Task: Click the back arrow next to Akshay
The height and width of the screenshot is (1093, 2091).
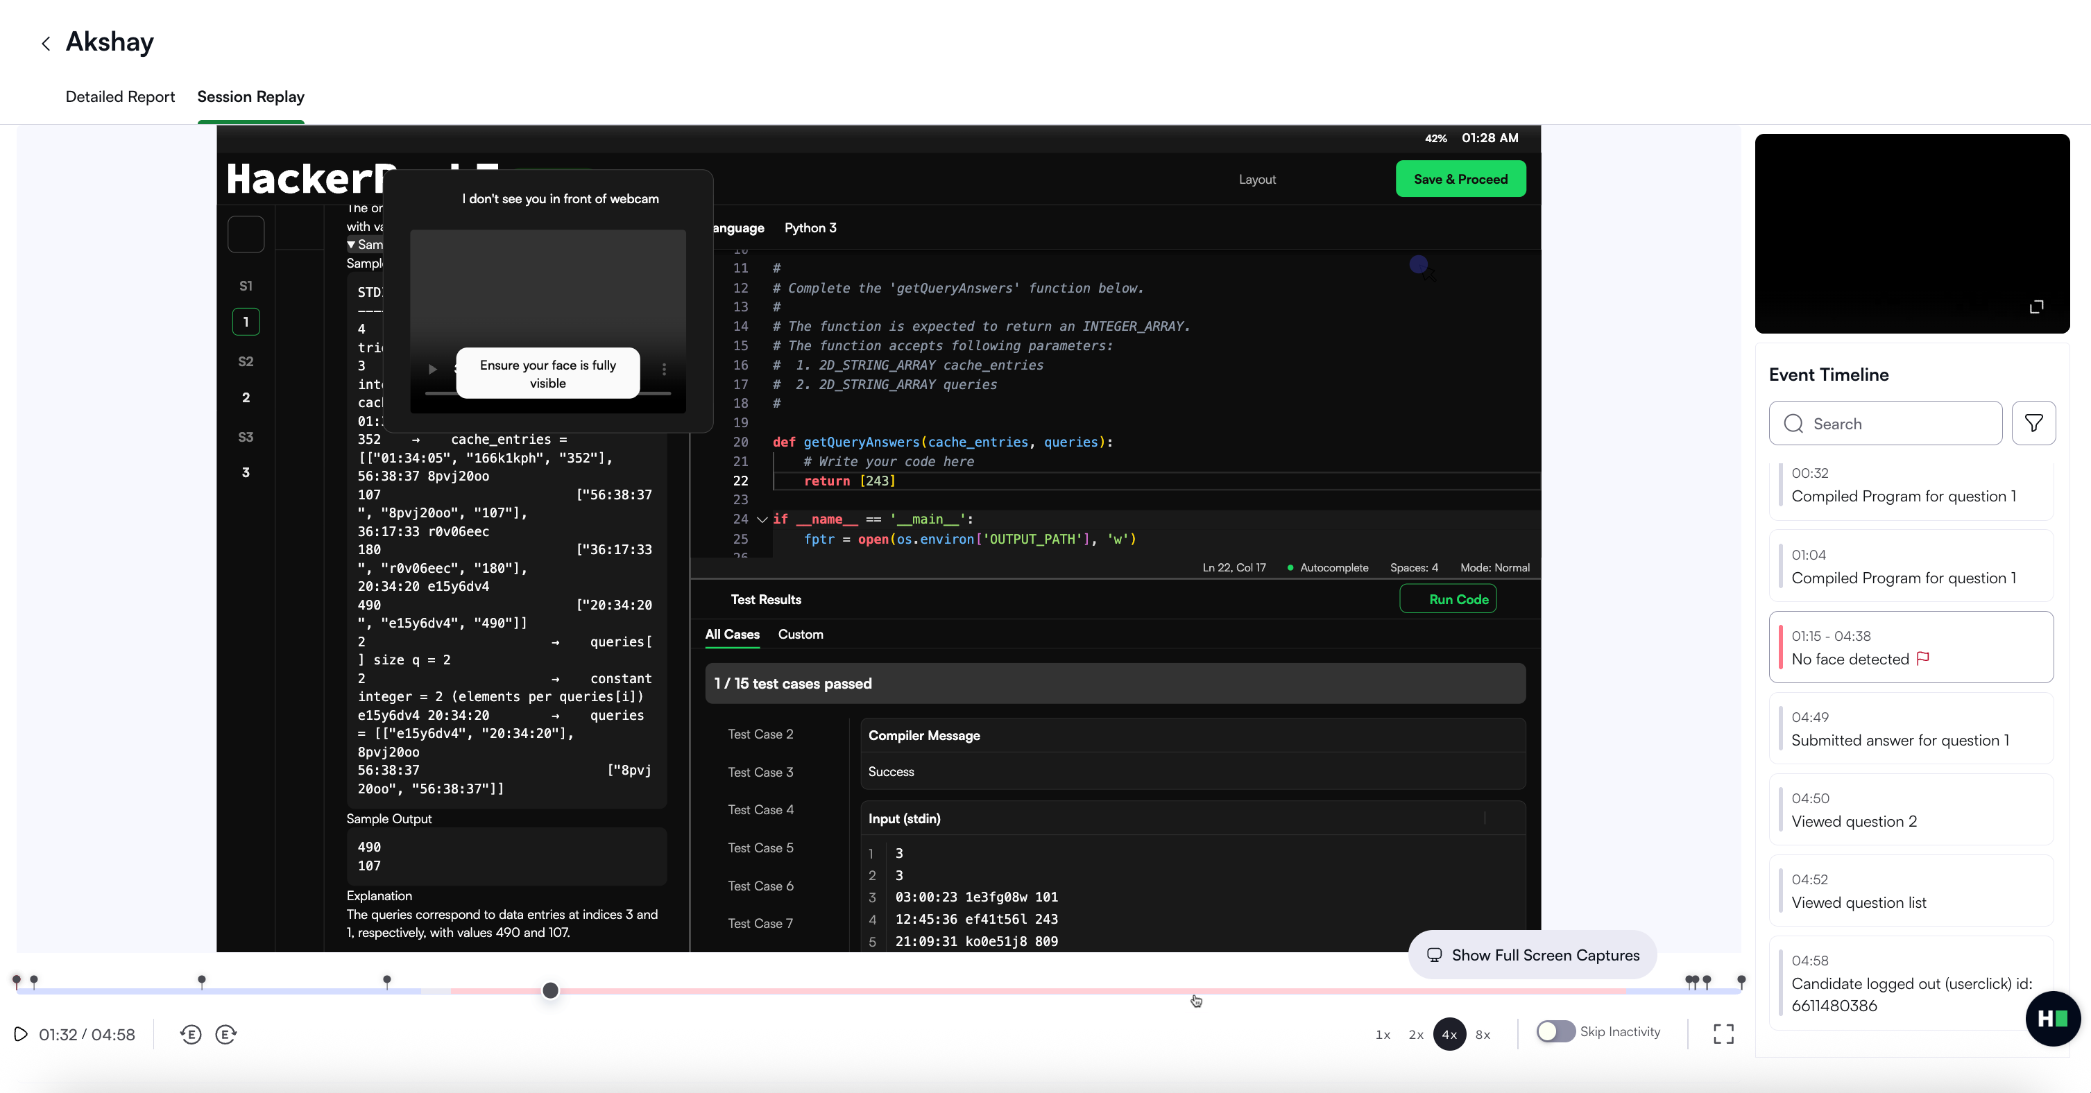Action: [x=46, y=44]
